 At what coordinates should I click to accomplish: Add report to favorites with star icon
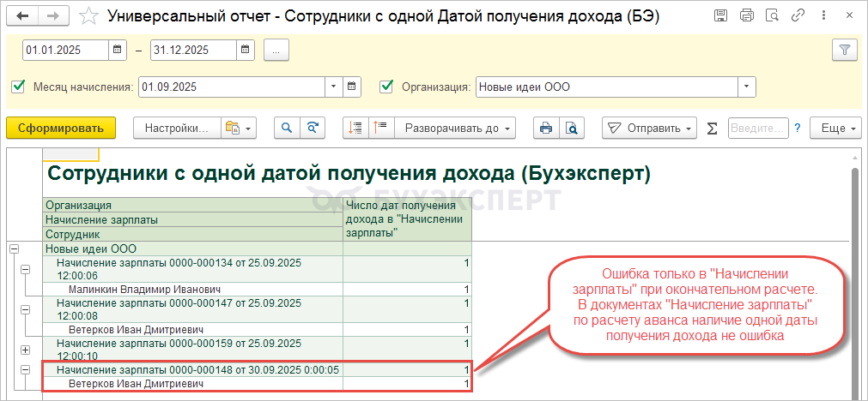[x=88, y=15]
